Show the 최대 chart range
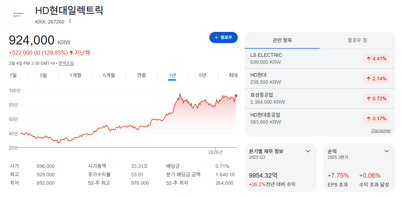 [233, 75]
